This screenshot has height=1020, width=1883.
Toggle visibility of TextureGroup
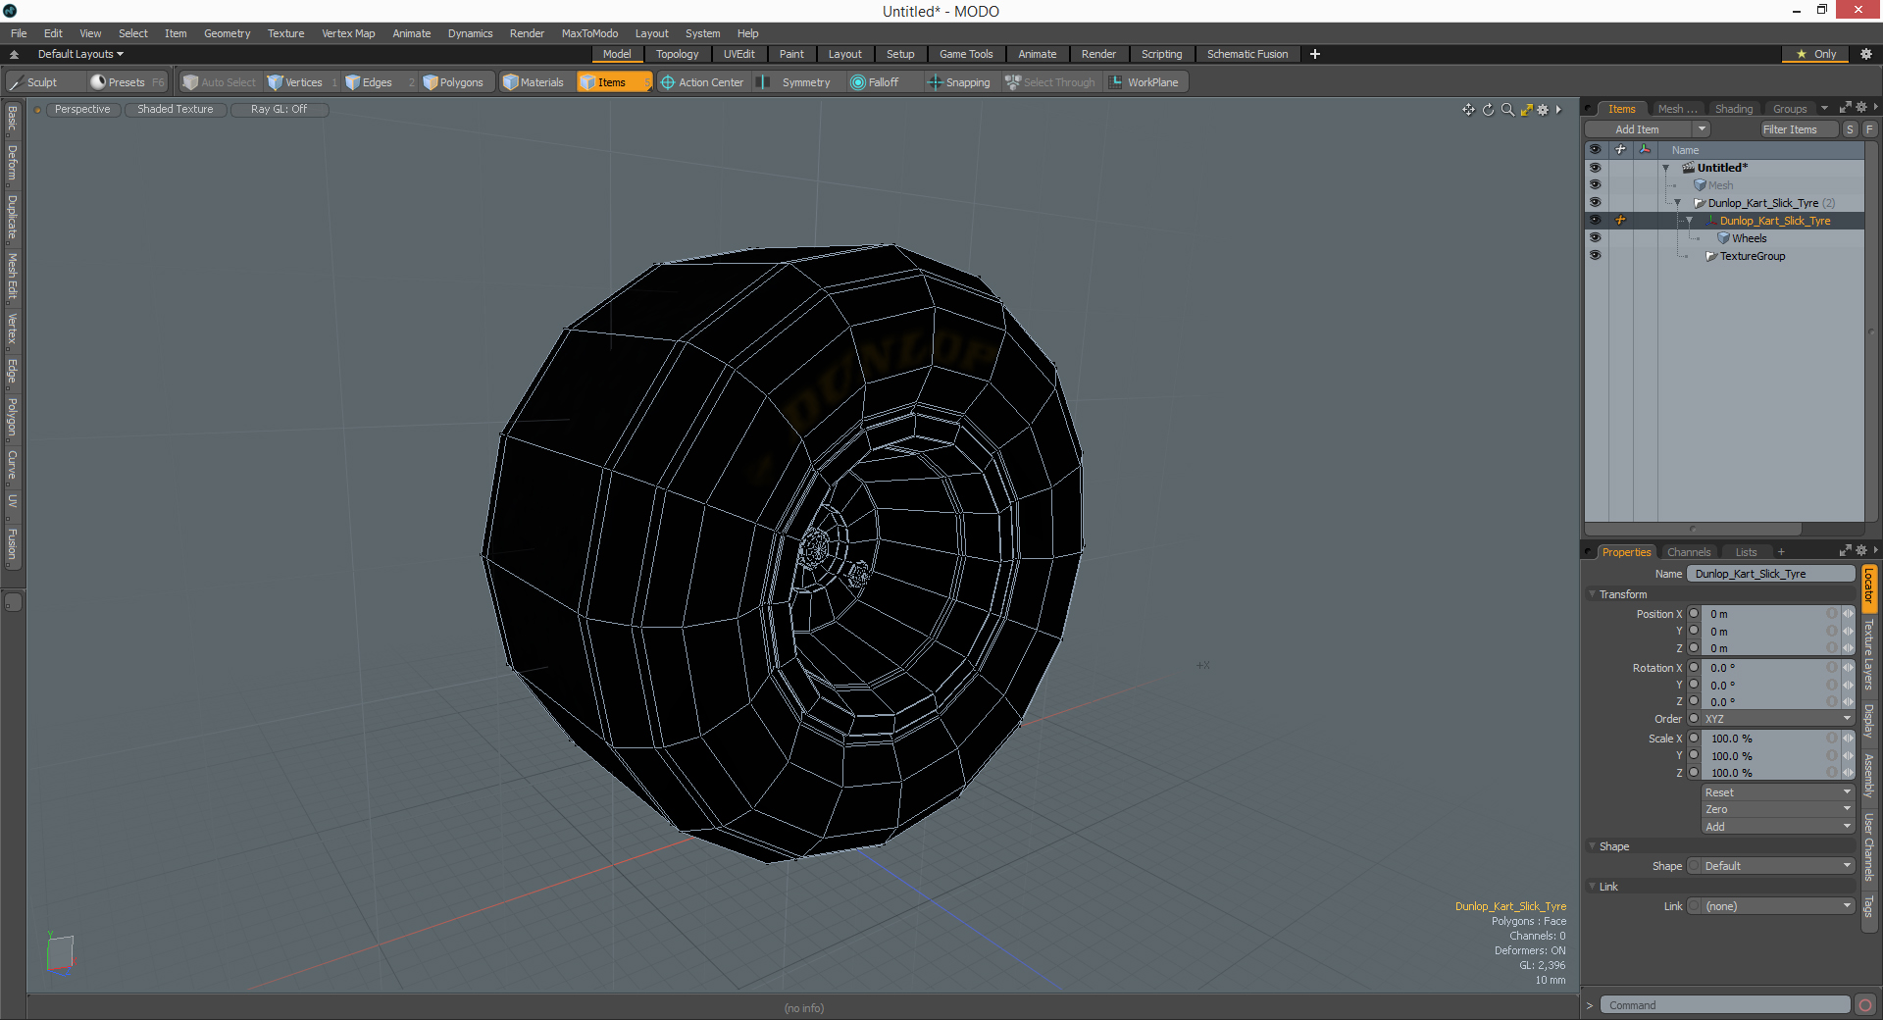point(1596,256)
